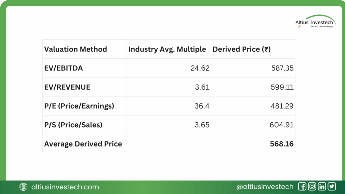The width and height of the screenshot is (345, 194).
Task: Open the altiusinvestech.com website link
Action: tap(65, 187)
